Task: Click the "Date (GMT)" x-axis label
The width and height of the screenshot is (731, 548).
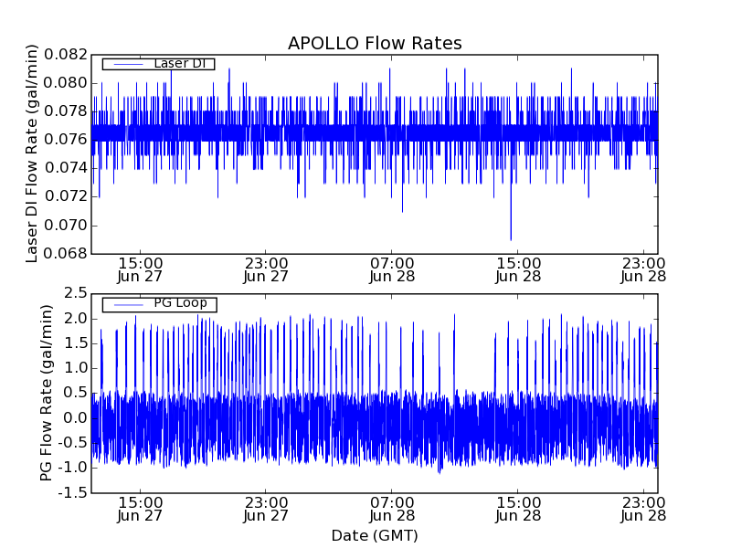Action: pos(375,535)
